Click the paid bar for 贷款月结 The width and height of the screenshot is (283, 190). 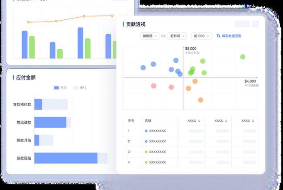coord(37,140)
